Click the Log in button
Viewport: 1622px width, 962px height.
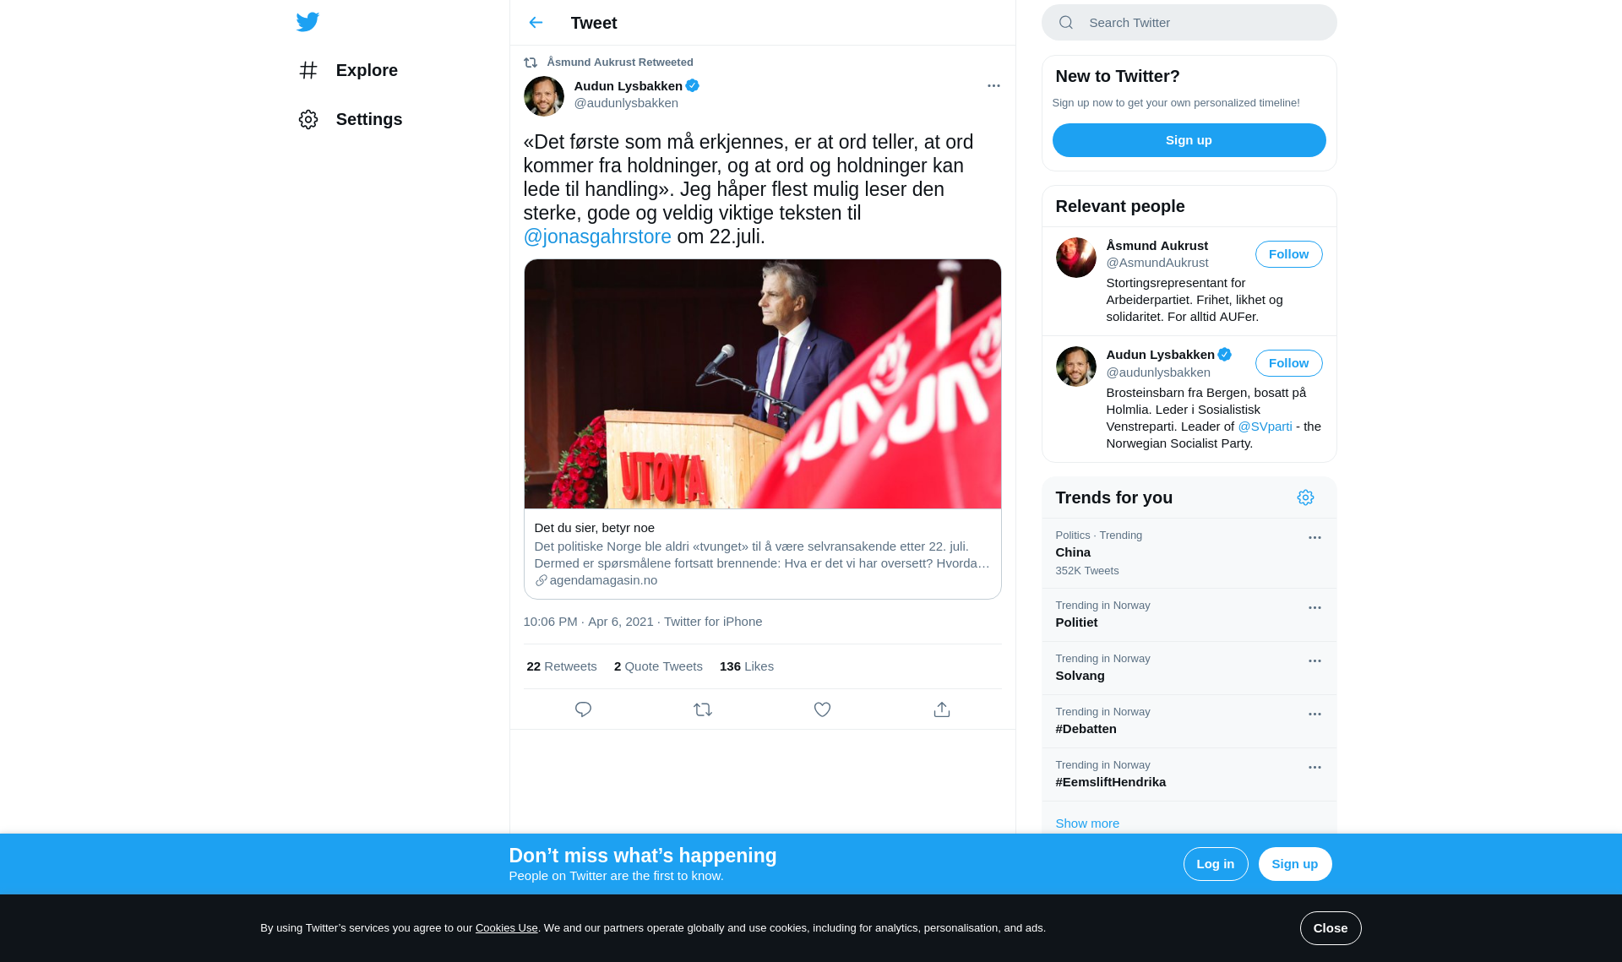(1215, 864)
